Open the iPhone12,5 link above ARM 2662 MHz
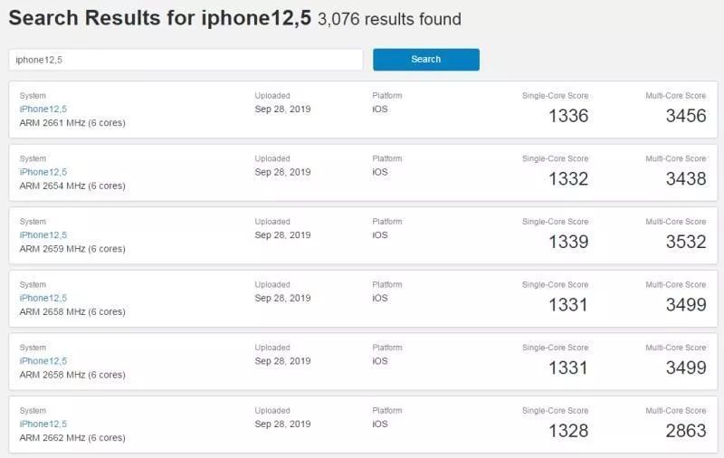The image size is (724, 458). [x=43, y=424]
